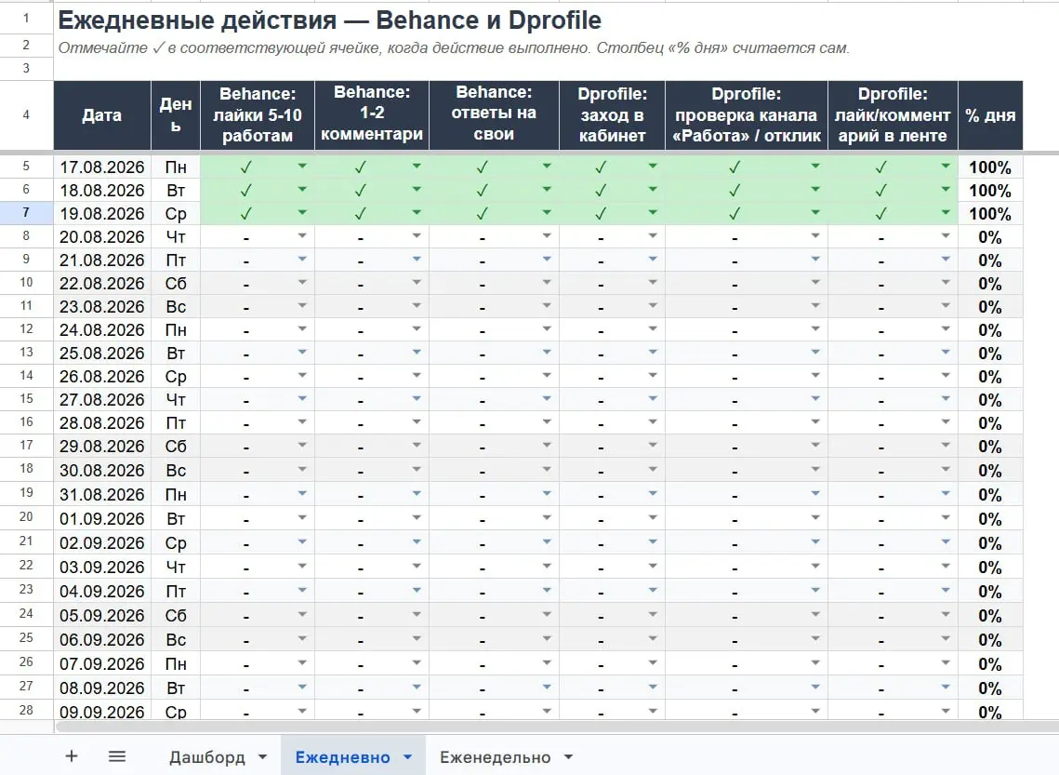The image size is (1059, 775).
Task: Select the dash in replies column for 25.08.2026
Action: [483, 354]
